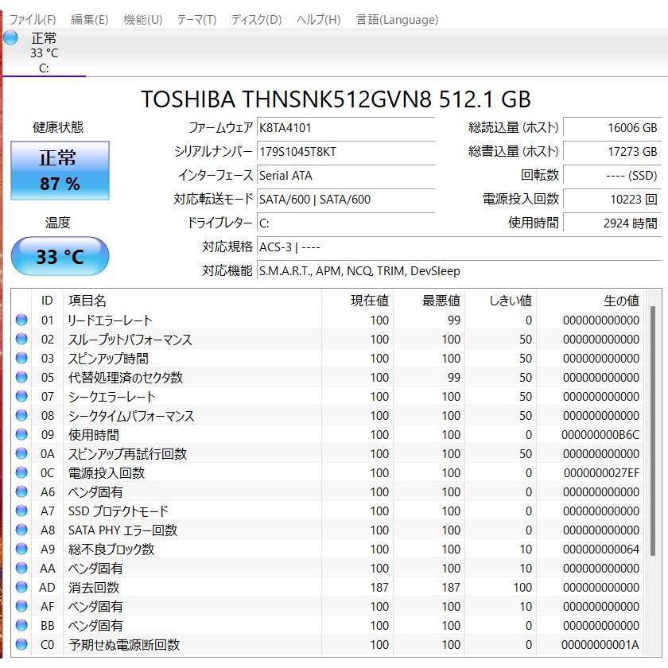Click the status indicator for SSD プロテクトモード

[22, 511]
